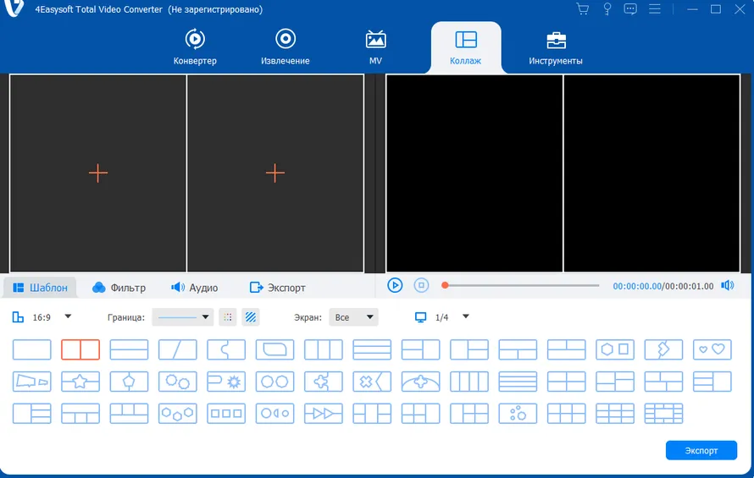Add video to right collage cell

click(x=275, y=173)
